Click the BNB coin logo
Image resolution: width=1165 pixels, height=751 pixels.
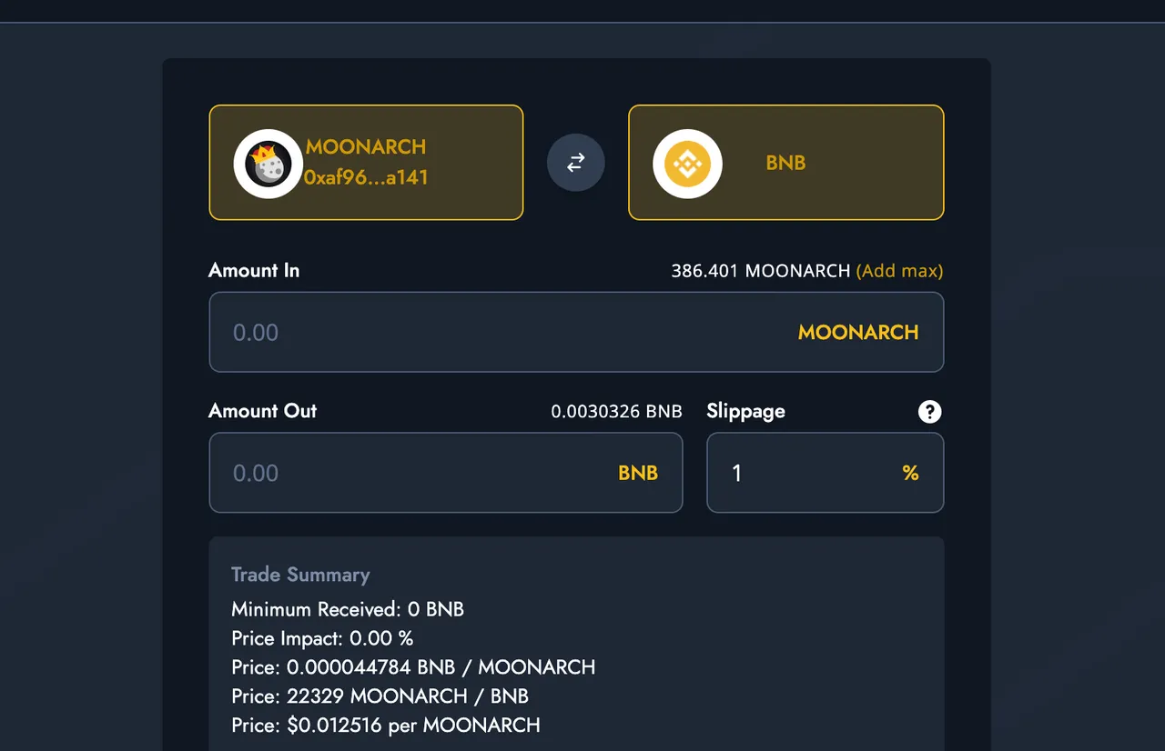pyautogui.click(x=687, y=164)
